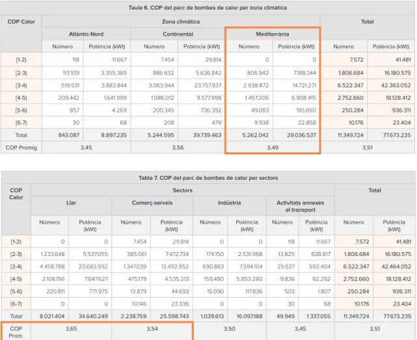Click cell value 5.636.842
The height and width of the screenshot is (340, 417).
(208, 73)
